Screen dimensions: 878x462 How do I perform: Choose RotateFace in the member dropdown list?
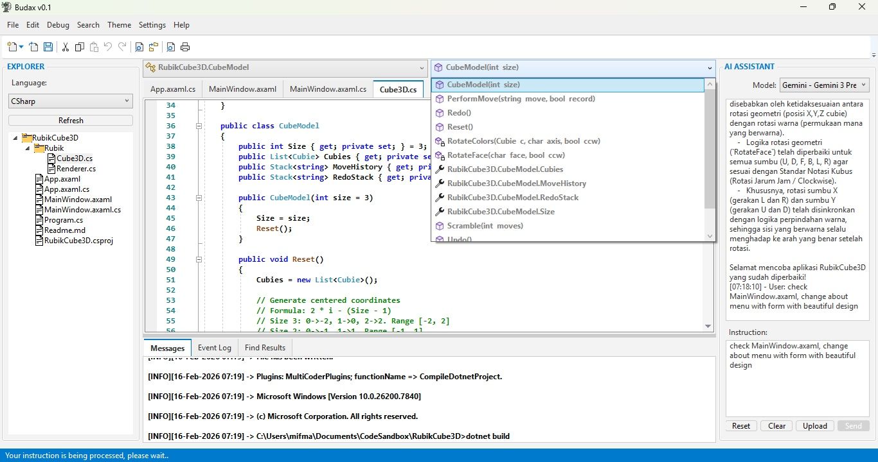pos(506,155)
